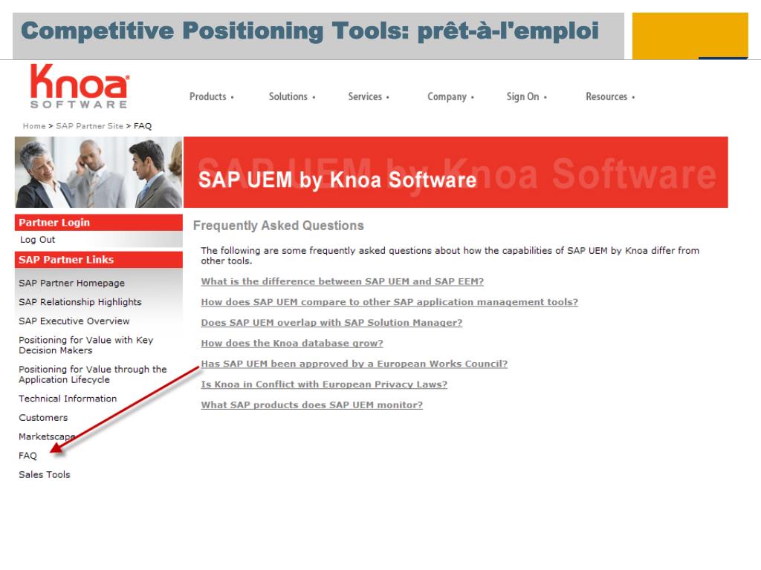761x570 pixels.
Task: Open question about SAP UEM versus SAP EEM
Action: pos(342,281)
